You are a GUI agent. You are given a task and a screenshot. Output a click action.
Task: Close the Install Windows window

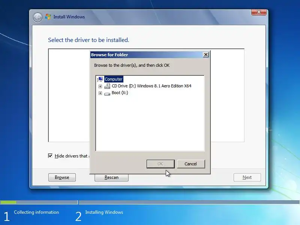click(259, 12)
